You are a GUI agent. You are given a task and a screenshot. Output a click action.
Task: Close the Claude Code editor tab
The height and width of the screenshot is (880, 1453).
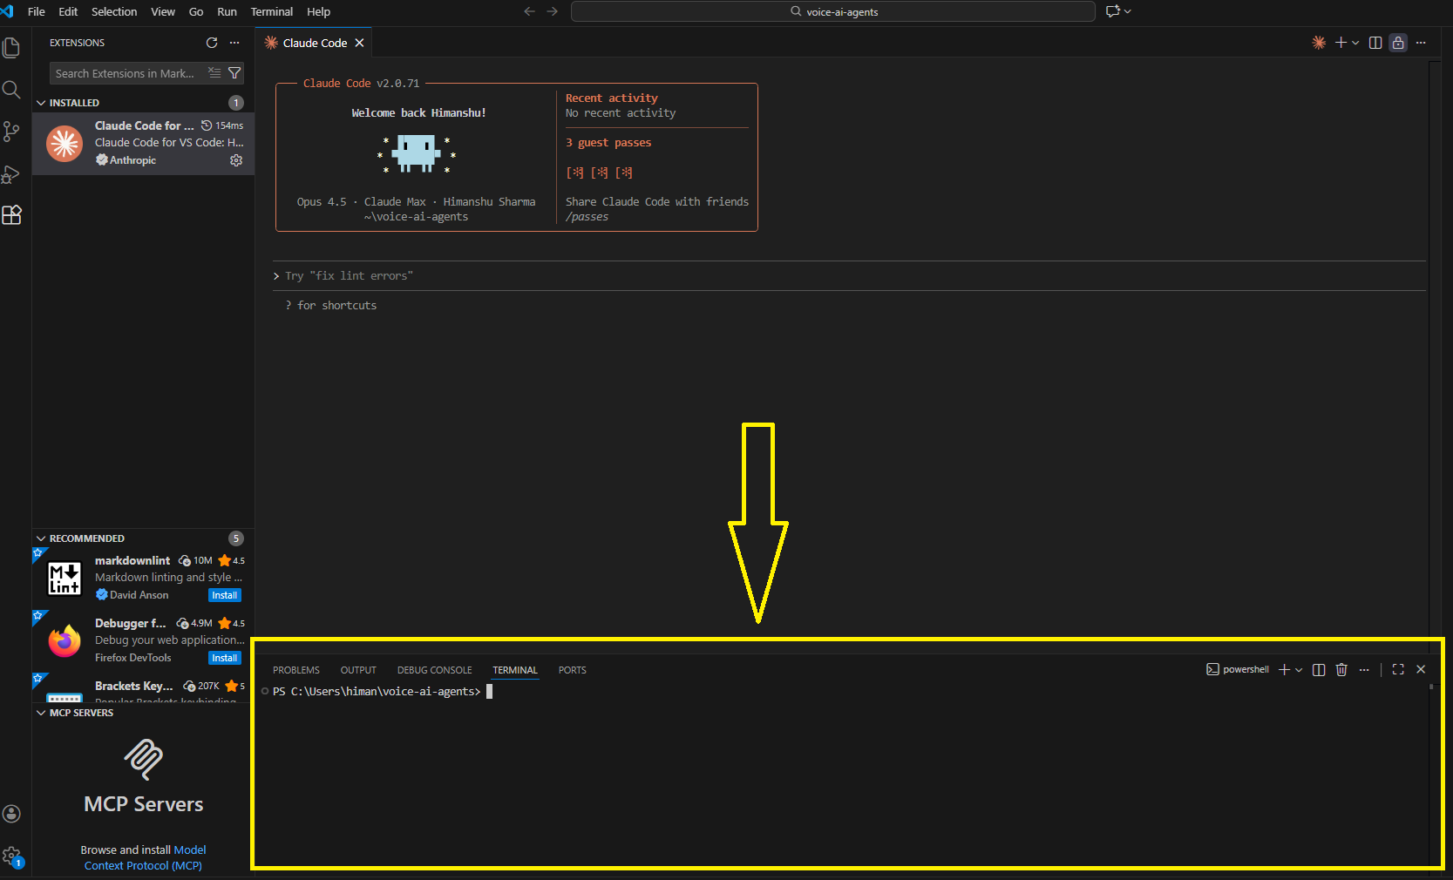359,43
